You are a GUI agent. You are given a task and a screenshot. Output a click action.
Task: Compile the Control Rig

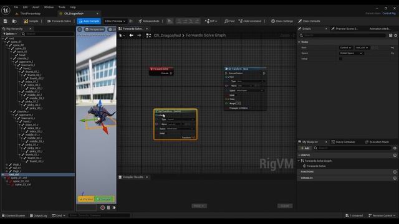(x=31, y=21)
